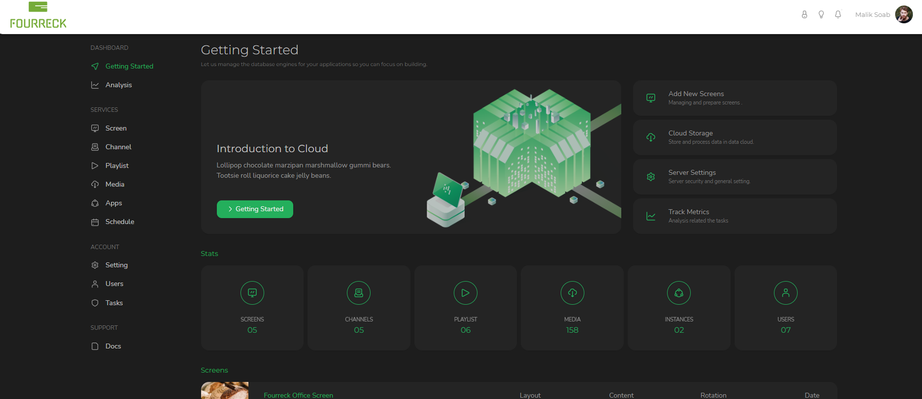
Task: Click Malik Soab's profile avatar
Action: [904, 14]
